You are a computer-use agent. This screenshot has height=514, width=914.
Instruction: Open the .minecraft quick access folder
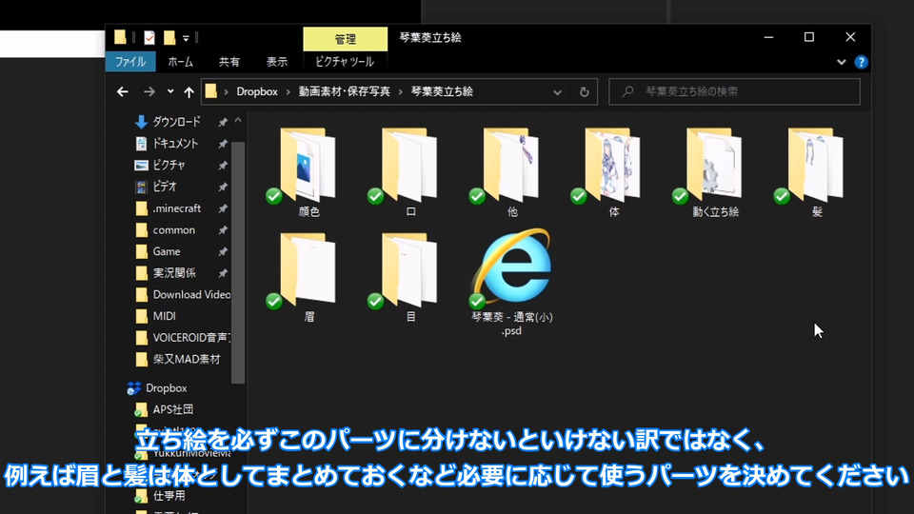pos(177,208)
